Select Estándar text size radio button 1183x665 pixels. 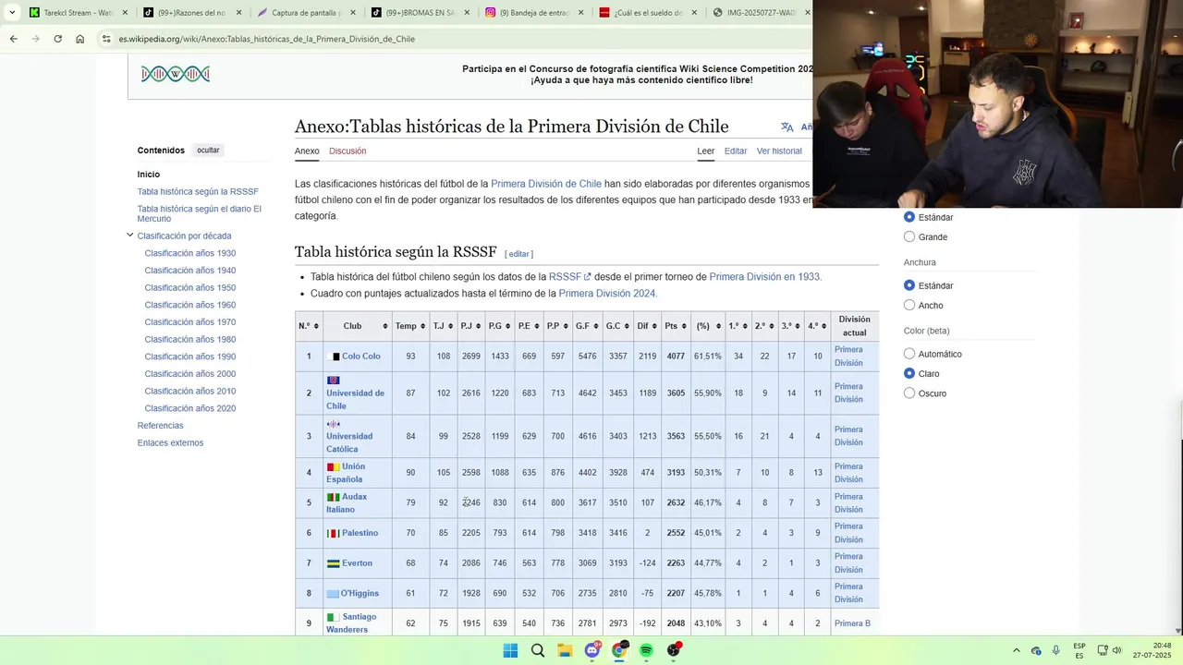click(909, 217)
